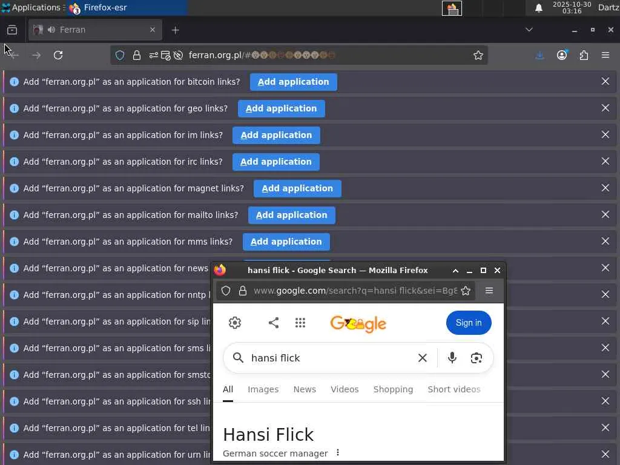Select the Ferran tab
The height and width of the screenshot is (465, 620).
95,30
